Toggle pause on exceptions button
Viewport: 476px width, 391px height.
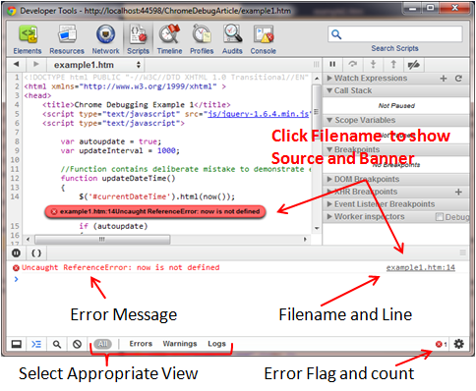click(16, 252)
